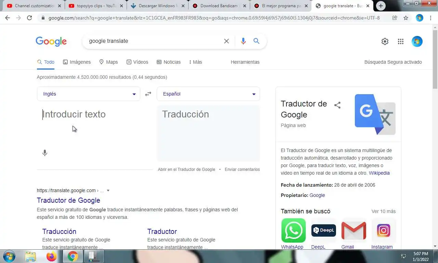Screen dimensions: 438x263
Task: Open Google search settings gear
Action: coord(385,41)
